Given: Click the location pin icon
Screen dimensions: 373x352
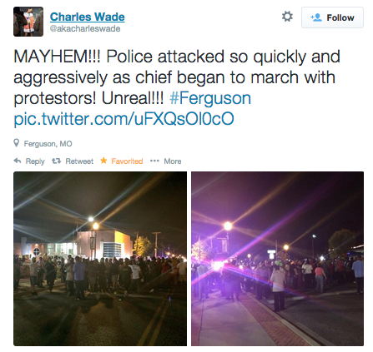Looking at the screenshot, I should tap(17, 143).
